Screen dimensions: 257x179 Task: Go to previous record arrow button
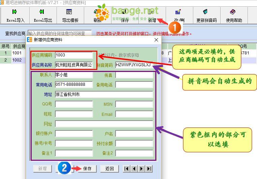click(134, 169)
